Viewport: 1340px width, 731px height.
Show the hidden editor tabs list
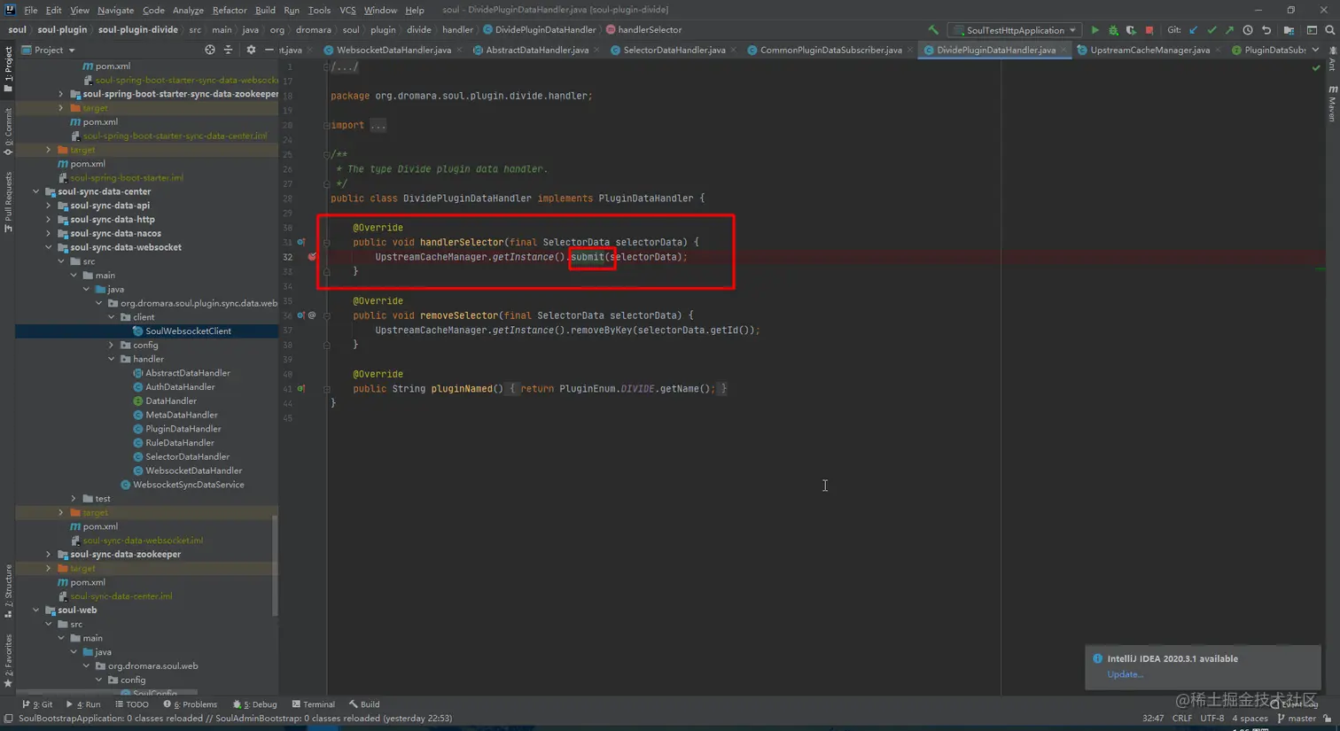(1315, 51)
